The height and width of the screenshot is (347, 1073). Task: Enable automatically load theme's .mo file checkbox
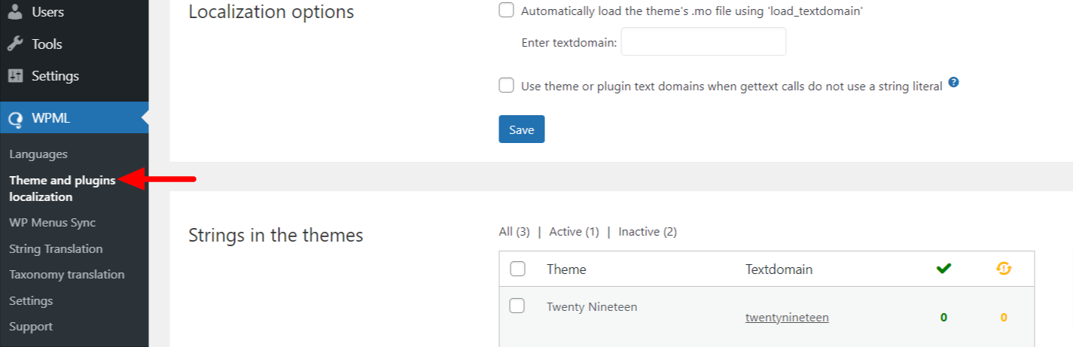(507, 11)
